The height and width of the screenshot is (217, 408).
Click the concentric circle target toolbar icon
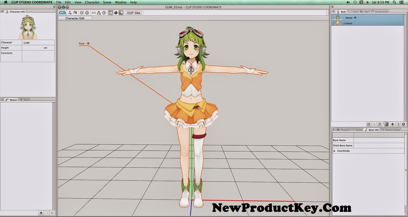pos(87,13)
